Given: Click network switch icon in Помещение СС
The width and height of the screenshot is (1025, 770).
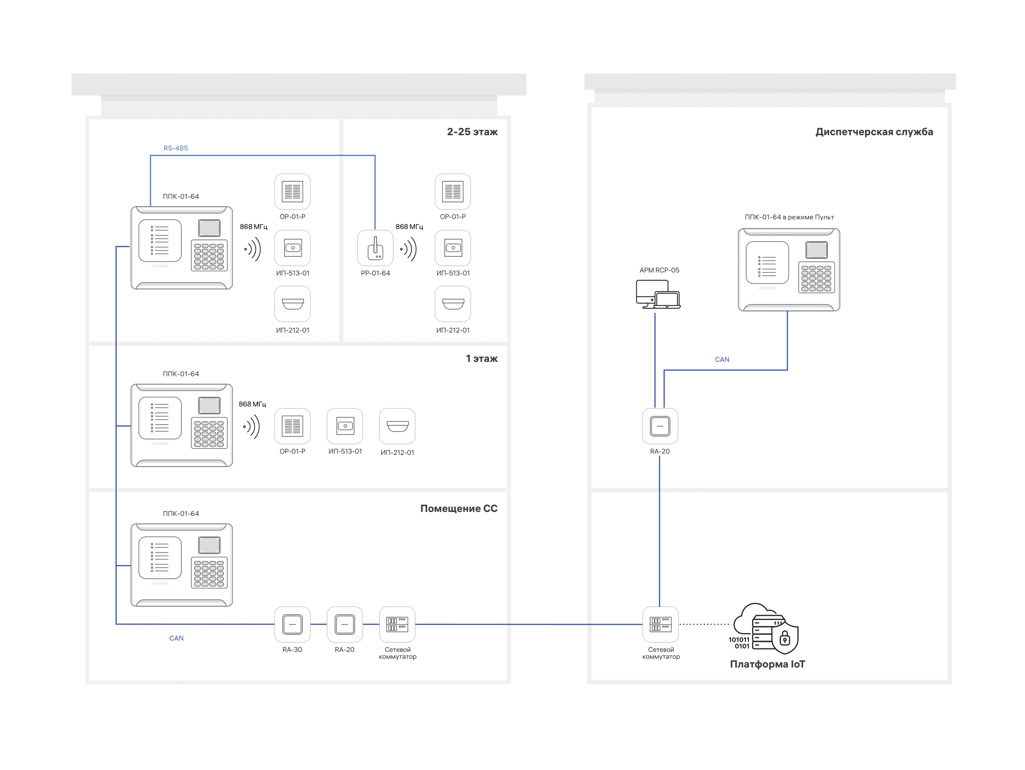Looking at the screenshot, I should pos(397,624).
